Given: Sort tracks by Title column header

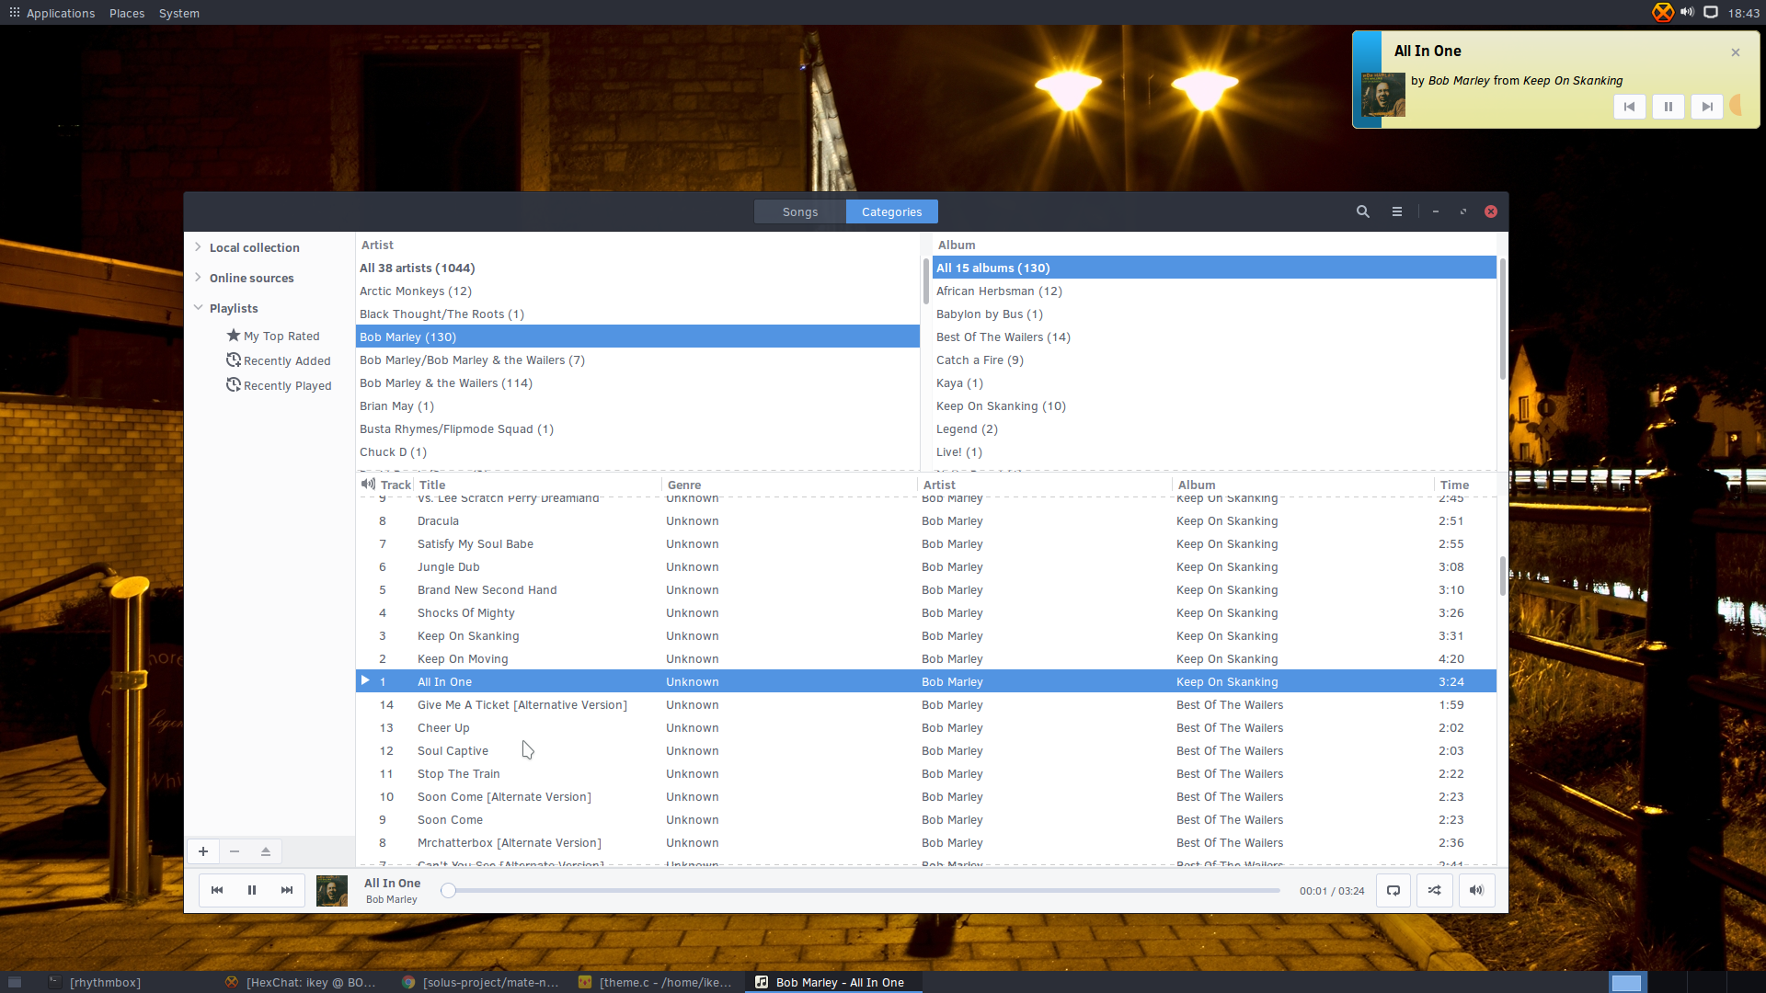Looking at the screenshot, I should (538, 485).
